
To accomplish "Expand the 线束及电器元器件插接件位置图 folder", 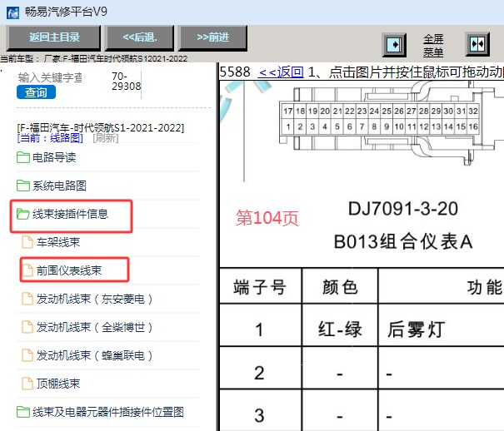I will pyautogui.click(x=108, y=412).
